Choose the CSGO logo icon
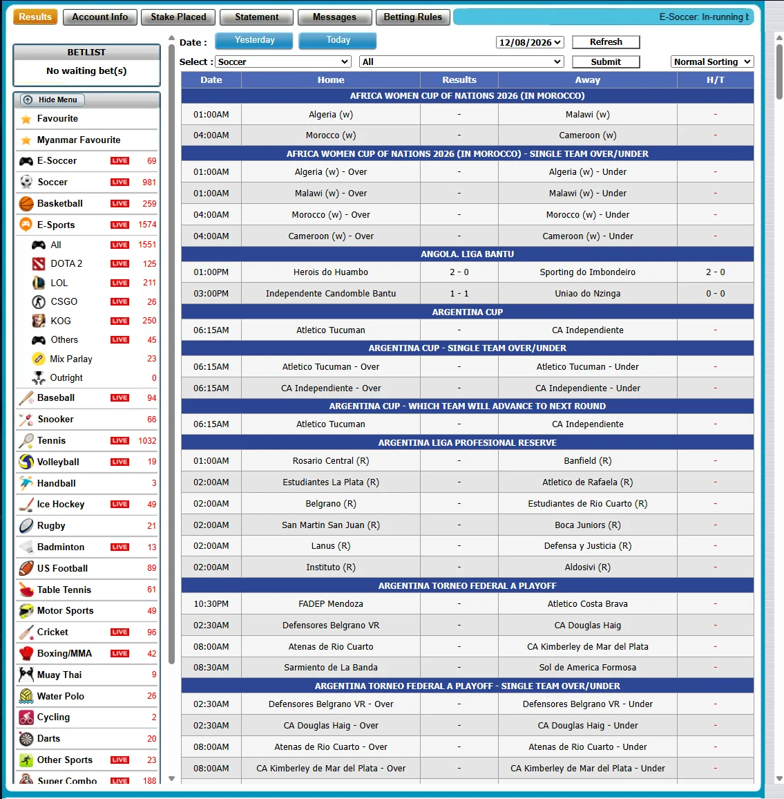Image resolution: width=784 pixels, height=799 pixels. pyautogui.click(x=39, y=301)
